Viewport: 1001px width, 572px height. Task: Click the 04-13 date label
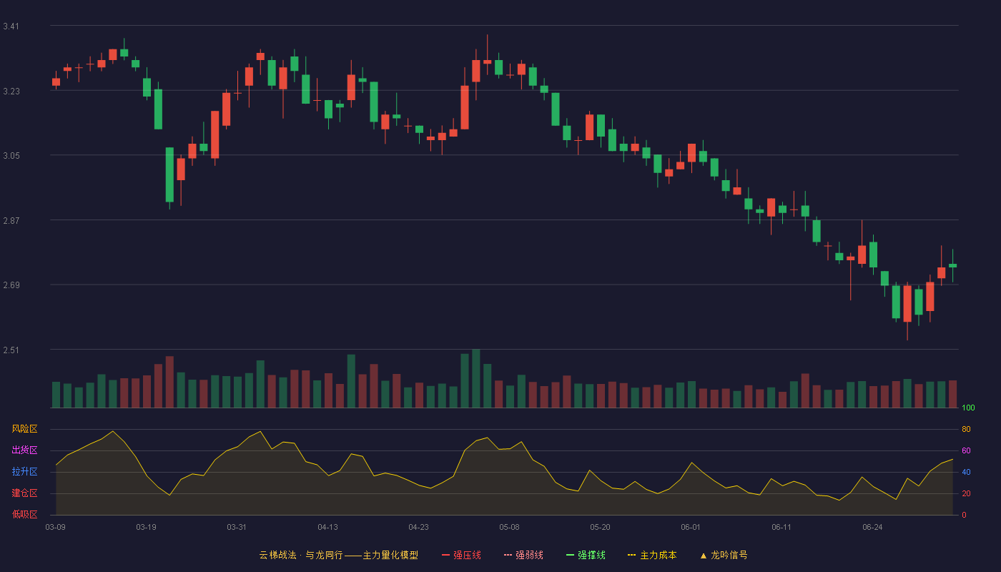tap(328, 527)
